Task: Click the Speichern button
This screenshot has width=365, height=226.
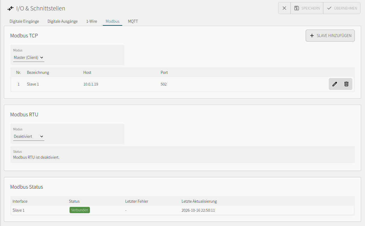Action: (x=307, y=8)
